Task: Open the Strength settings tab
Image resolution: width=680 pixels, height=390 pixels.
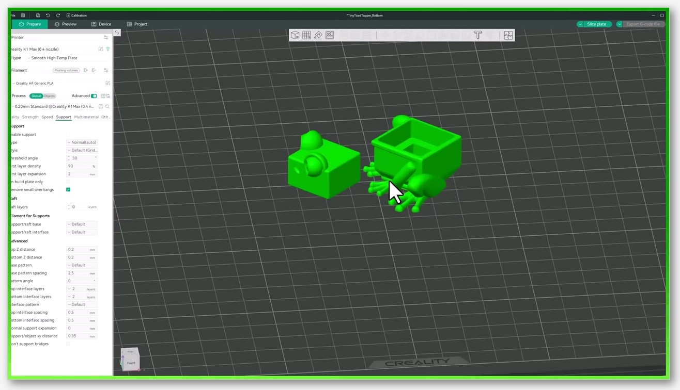Action: [30, 117]
